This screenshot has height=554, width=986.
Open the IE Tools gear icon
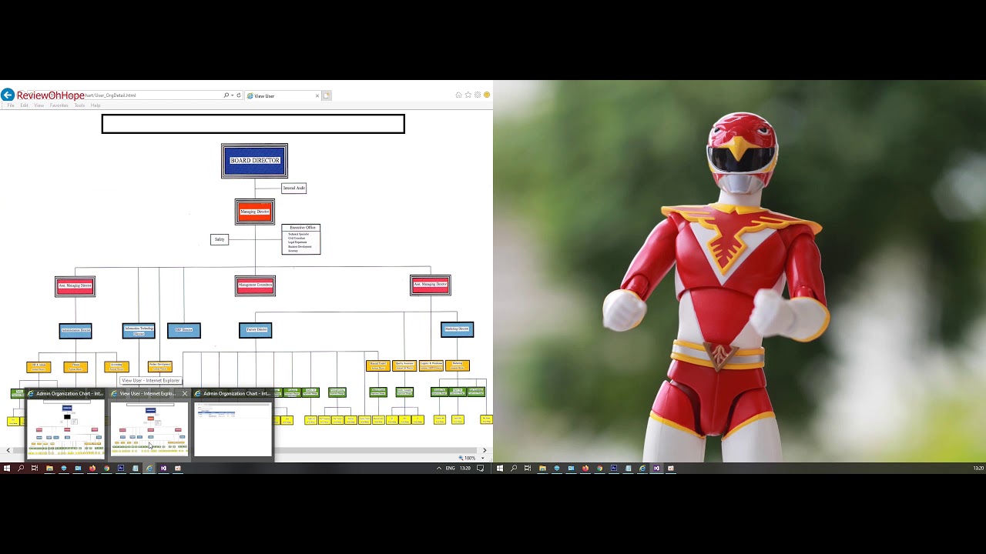tap(477, 95)
